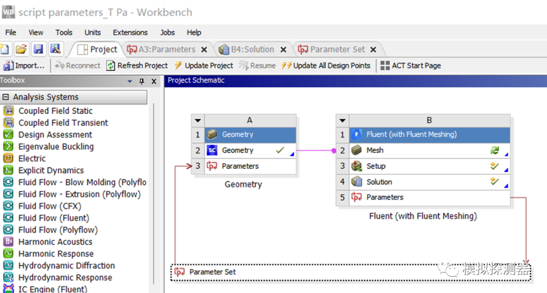
Task: Click the Open project folder icon
Action: coord(21,49)
